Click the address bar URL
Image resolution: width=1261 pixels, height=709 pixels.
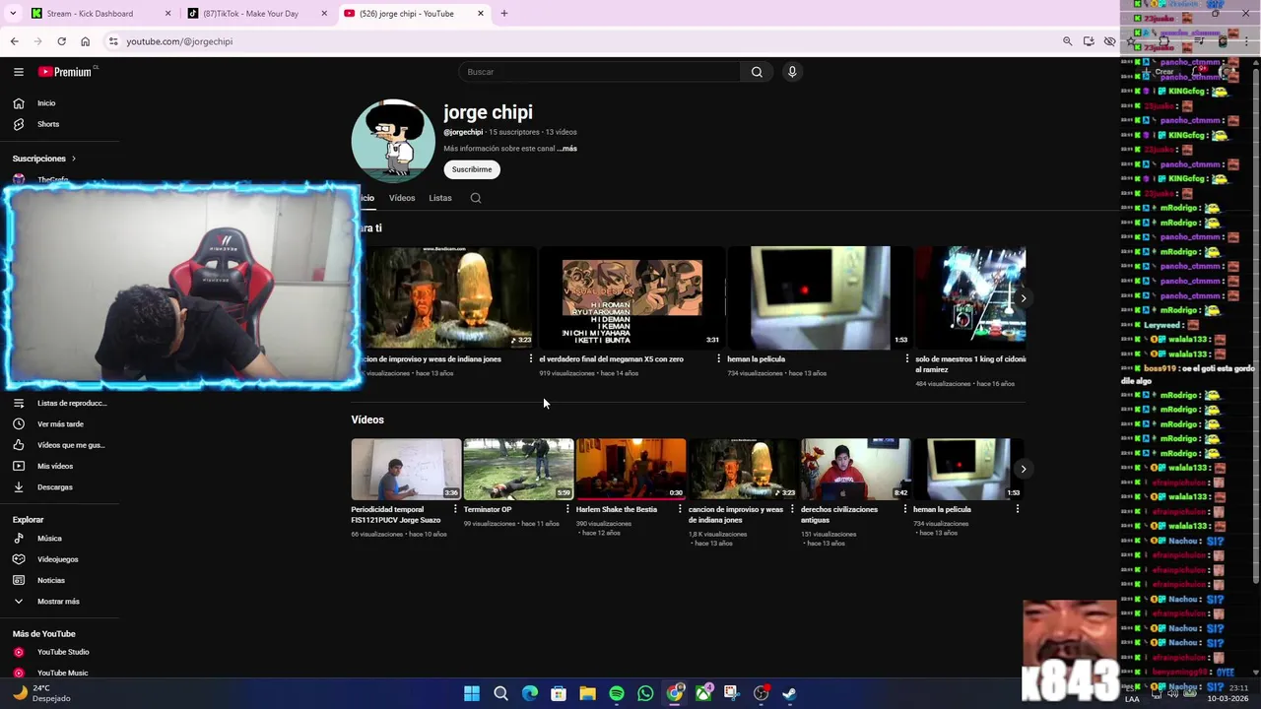(179, 41)
